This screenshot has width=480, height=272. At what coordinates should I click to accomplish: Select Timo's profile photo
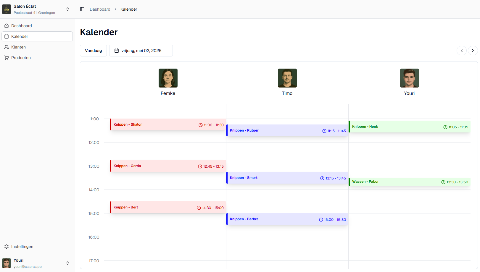pyautogui.click(x=287, y=78)
